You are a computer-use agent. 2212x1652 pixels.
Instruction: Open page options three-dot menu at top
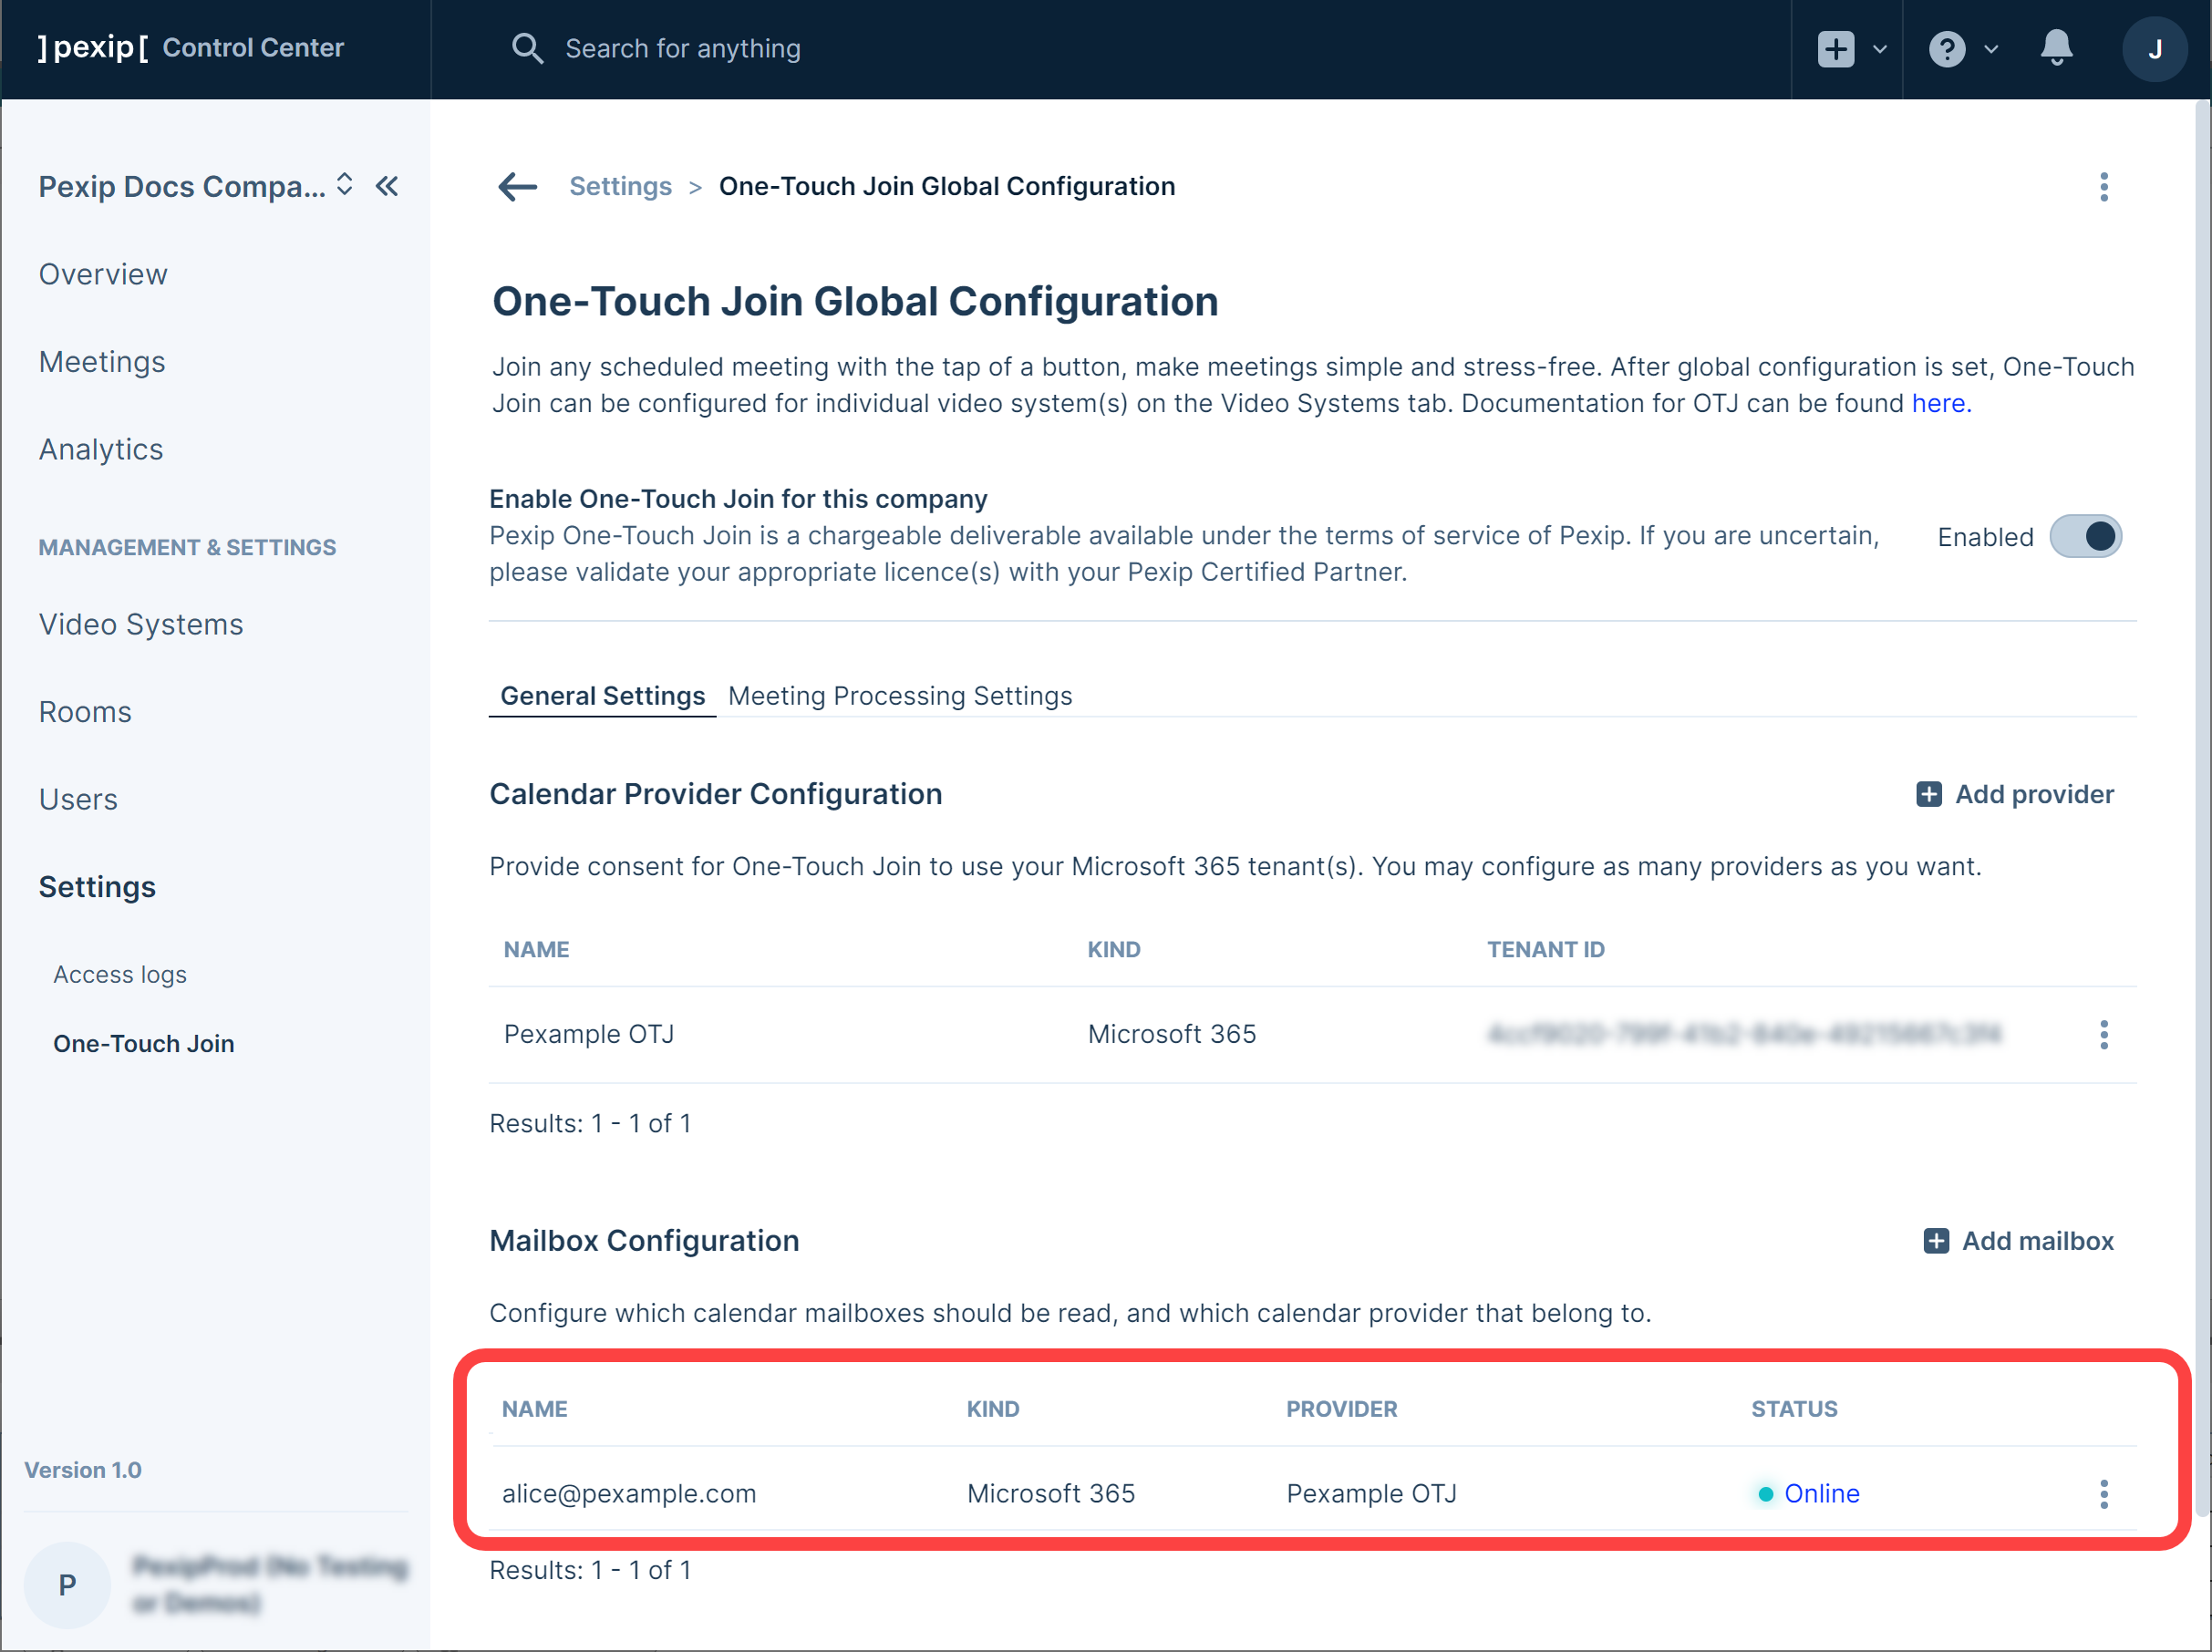2103,187
